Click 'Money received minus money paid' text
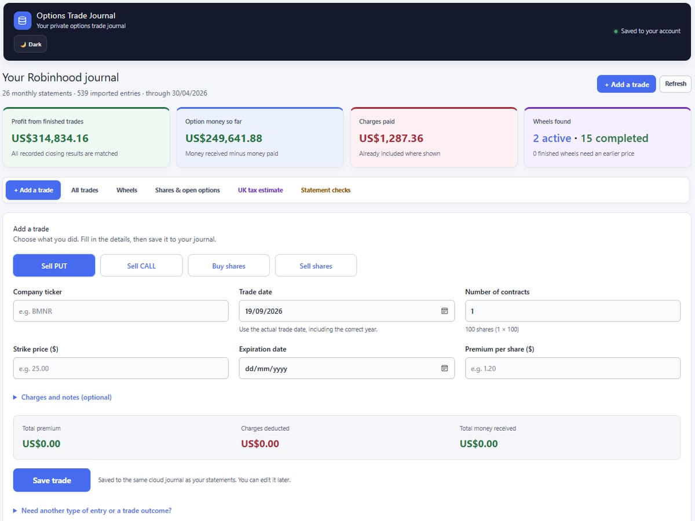 [x=232, y=153]
